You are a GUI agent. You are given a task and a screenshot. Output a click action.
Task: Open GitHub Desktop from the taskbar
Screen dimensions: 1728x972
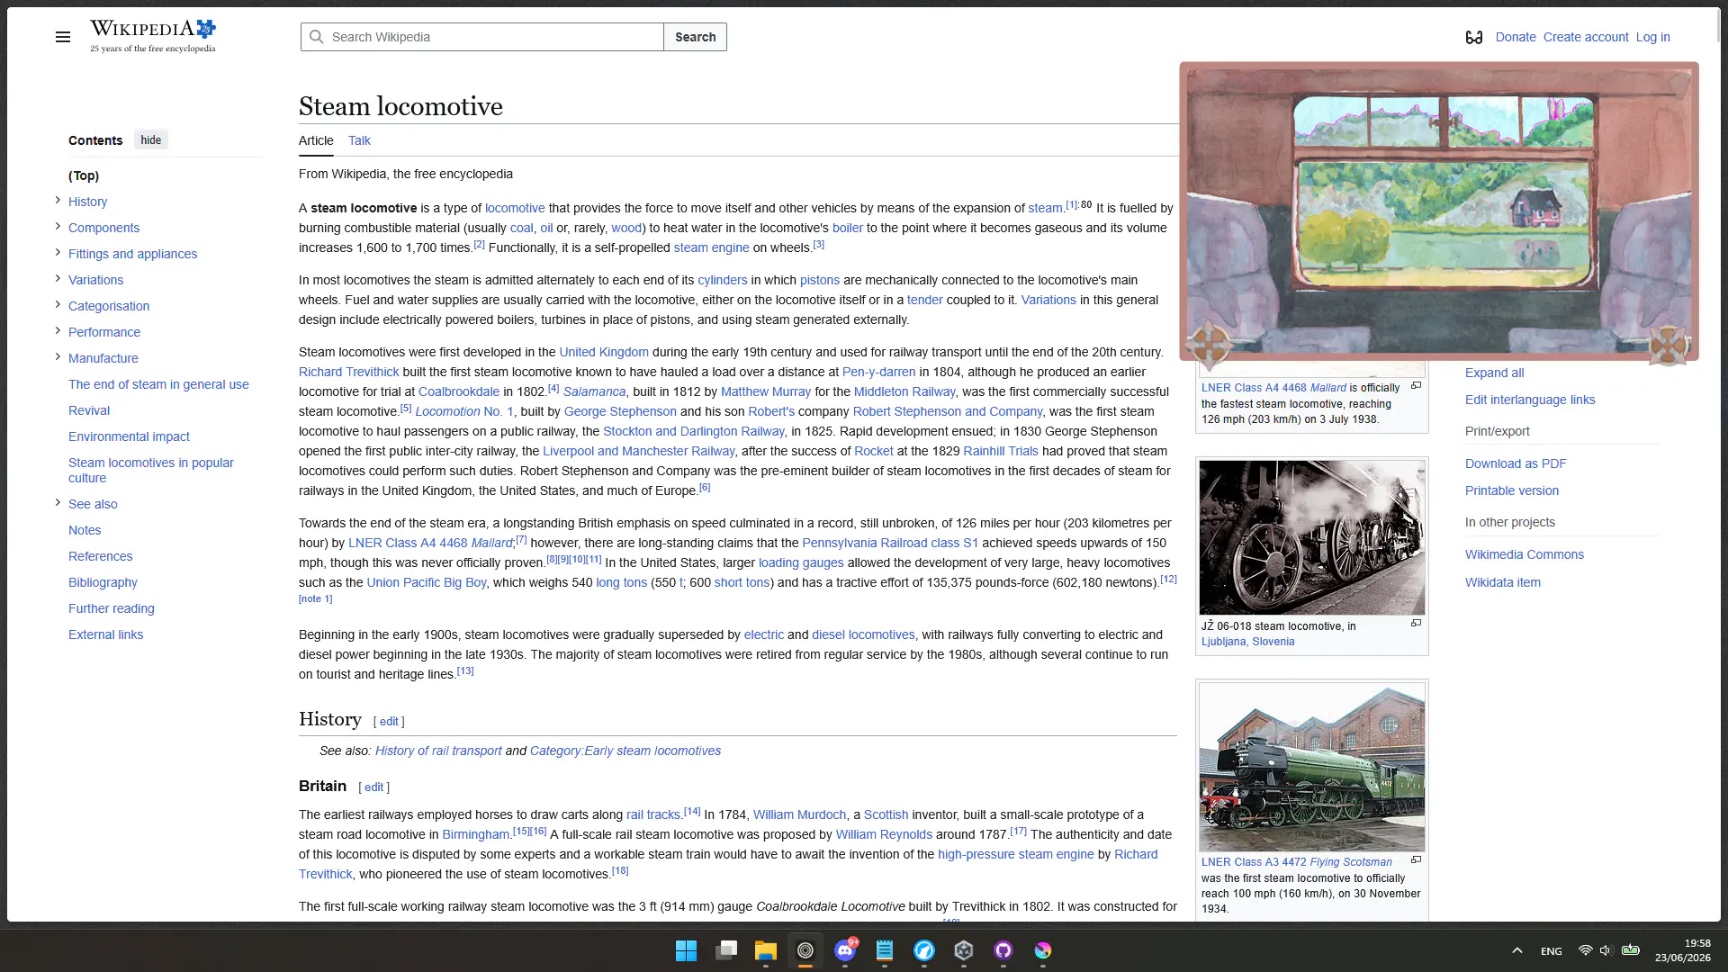coord(1003,950)
